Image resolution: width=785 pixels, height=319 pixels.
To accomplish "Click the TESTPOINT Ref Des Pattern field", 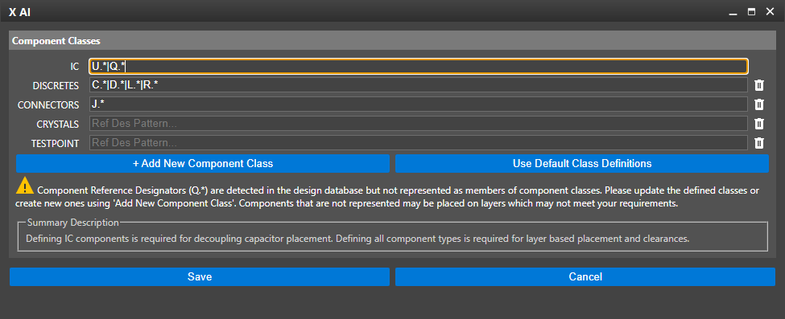I will [419, 143].
